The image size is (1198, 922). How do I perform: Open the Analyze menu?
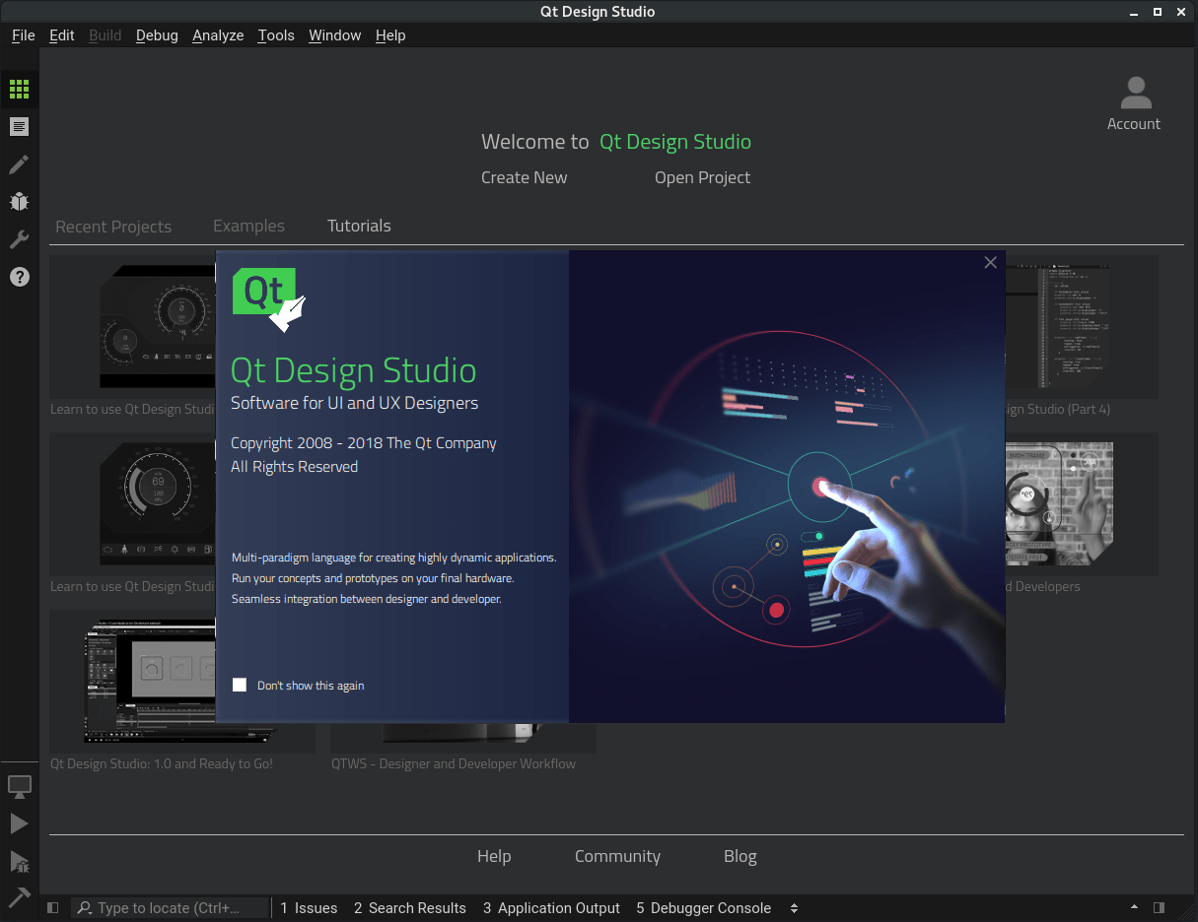pyautogui.click(x=218, y=35)
